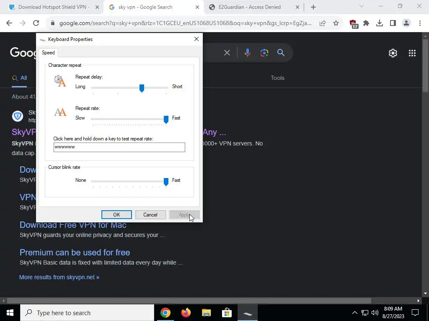Image resolution: width=429 pixels, height=321 pixels.
Task: Open Chrome three-dot menu
Action: pos(420,23)
